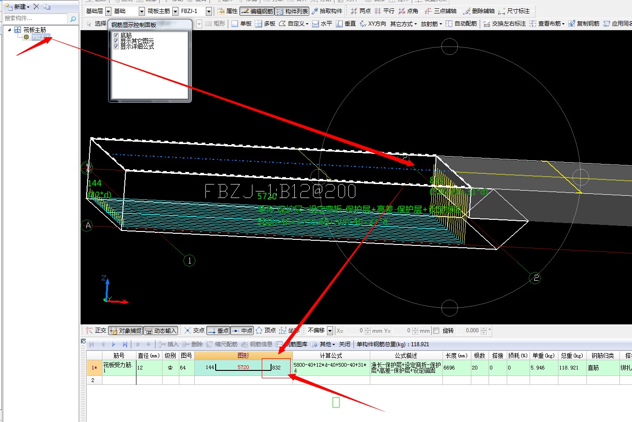Collapse the 筏板主筋 tree node

point(9,30)
